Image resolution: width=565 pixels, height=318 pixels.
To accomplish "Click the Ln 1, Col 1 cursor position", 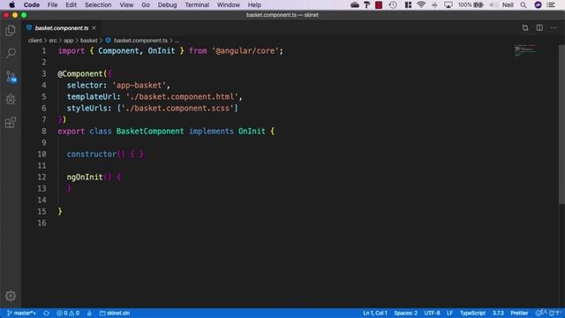I will (374, 313).
